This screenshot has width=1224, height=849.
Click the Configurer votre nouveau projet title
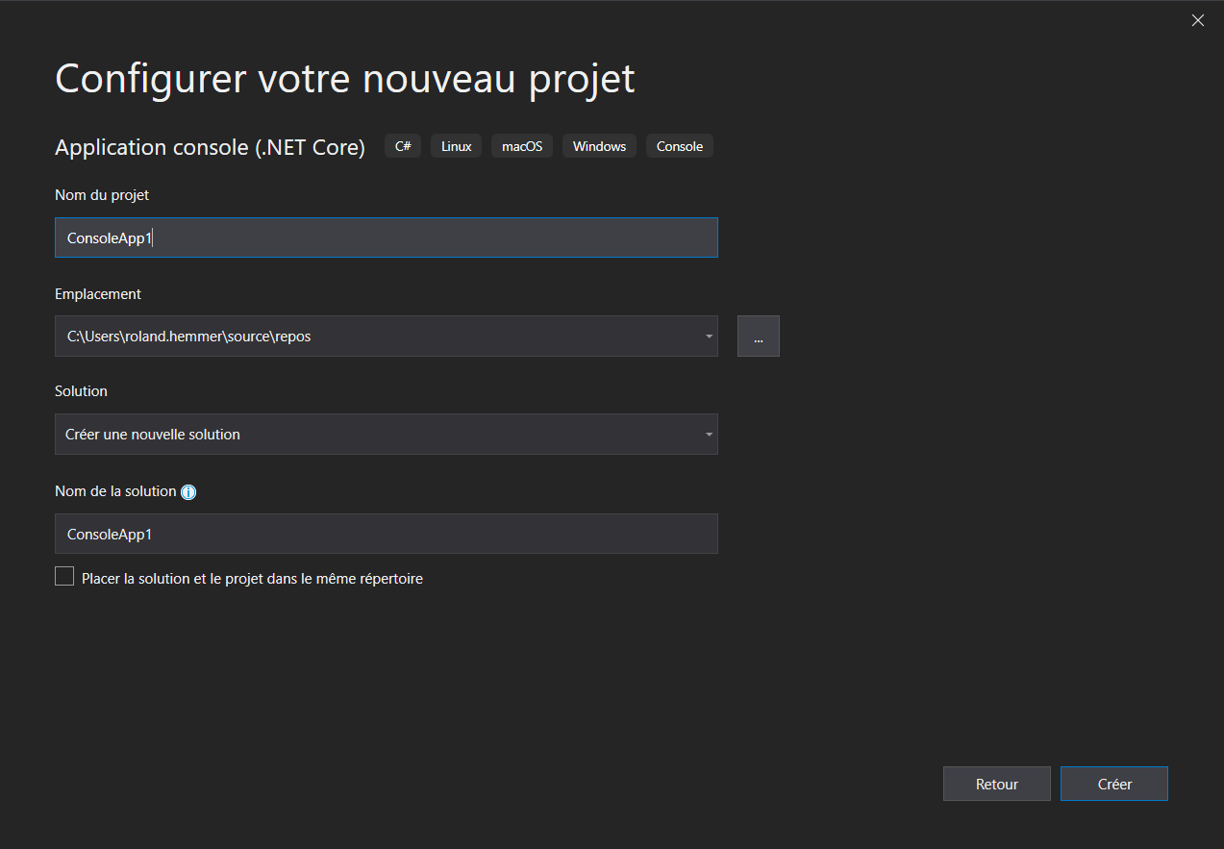tap(345, 79)
